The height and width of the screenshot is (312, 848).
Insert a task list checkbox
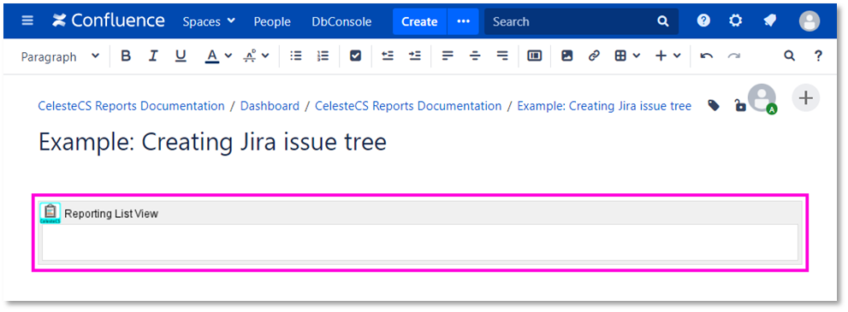[355, 56]
